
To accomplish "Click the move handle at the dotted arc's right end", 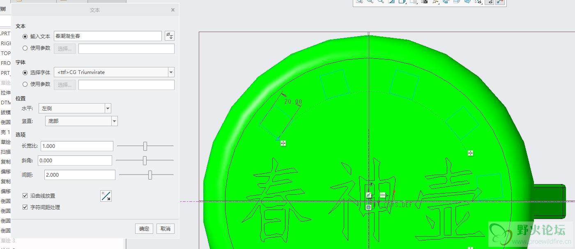I will (x=470, y=153).
